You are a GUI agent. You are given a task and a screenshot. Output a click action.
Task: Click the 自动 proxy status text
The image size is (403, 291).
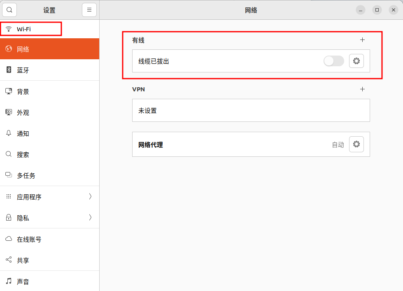point(338,145)
